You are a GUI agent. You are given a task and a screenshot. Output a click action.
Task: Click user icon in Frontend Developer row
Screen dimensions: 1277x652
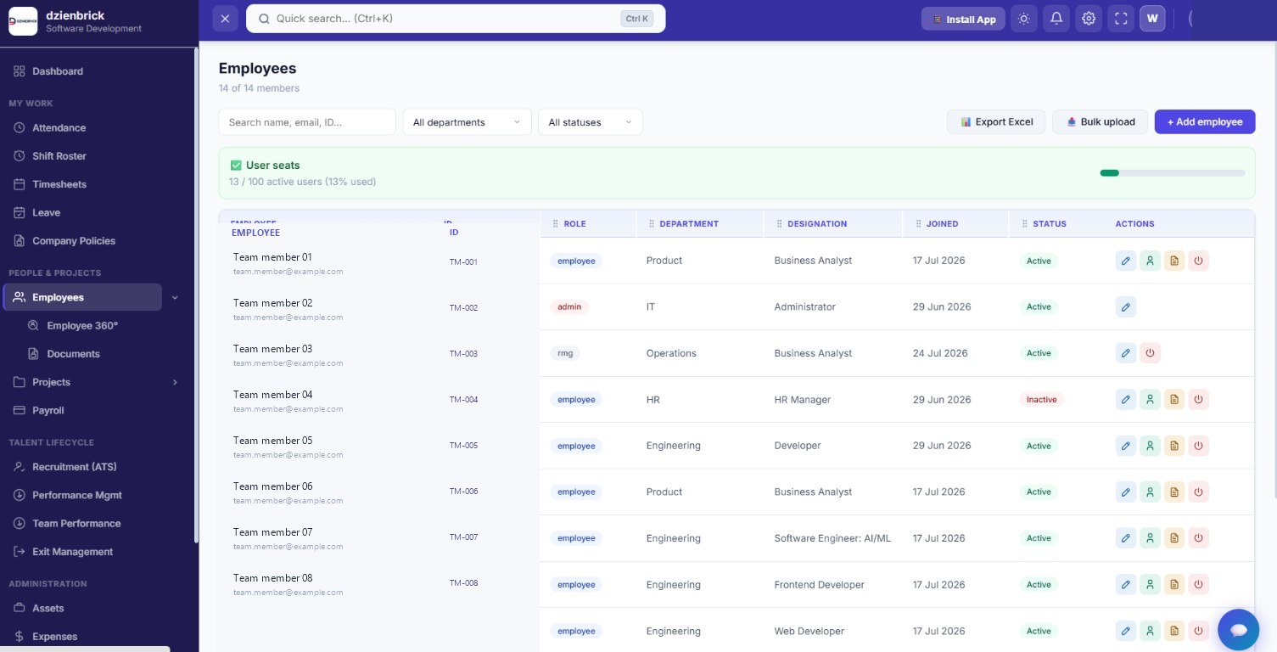point(1150,584)
